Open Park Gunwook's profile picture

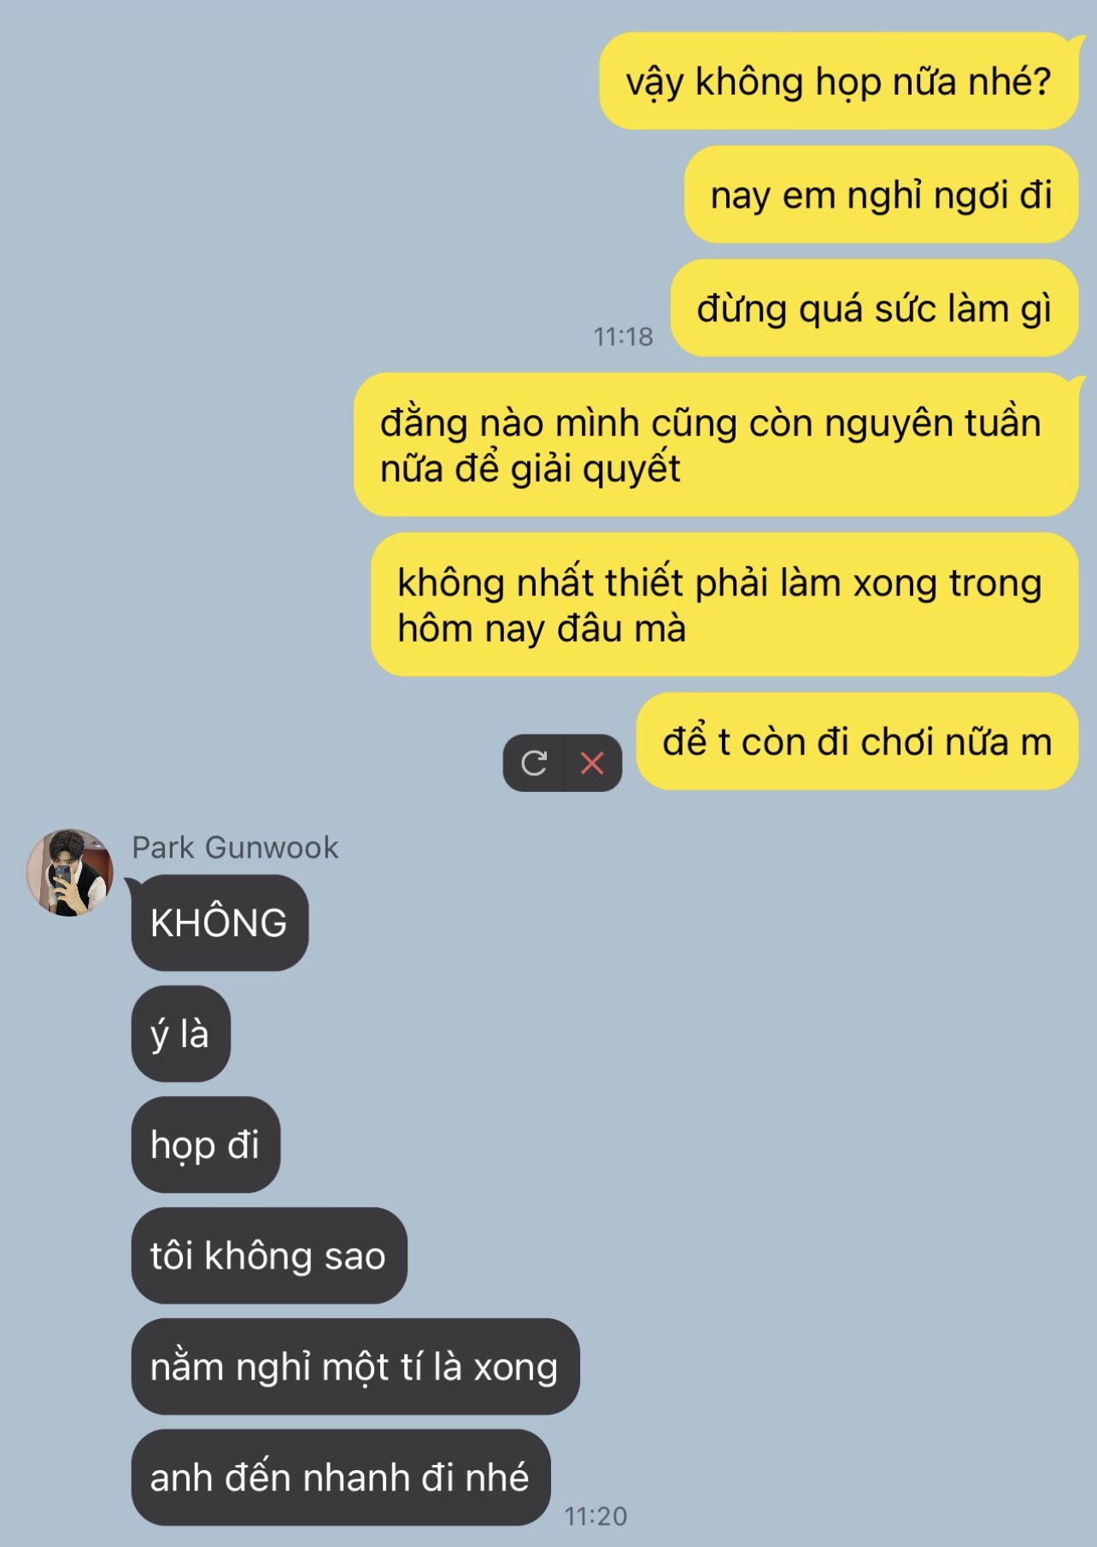coord(70,872)
